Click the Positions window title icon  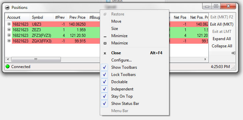pos(7,8)
